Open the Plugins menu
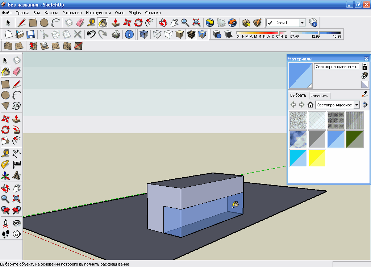This screenshot has width=371, height=267. [135, 13]
